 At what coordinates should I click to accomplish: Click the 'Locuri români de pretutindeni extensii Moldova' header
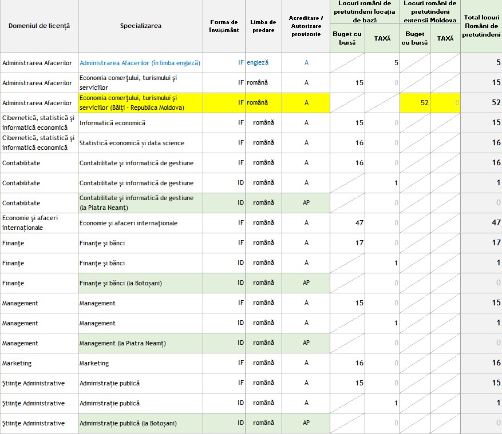[430, 11]
